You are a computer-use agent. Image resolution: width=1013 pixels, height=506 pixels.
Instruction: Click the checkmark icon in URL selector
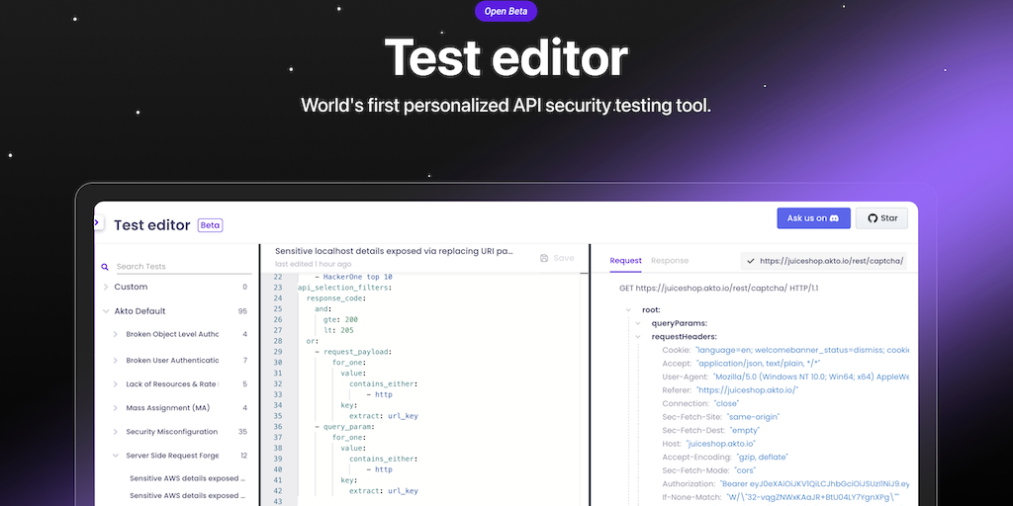point(750,261)
